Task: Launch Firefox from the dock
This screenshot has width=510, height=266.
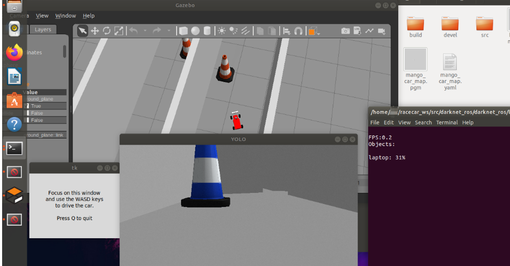Action: pyautogui.click(x=14, y=53)
